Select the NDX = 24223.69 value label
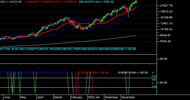Image resolution: width=190 pixels, height=100 pixels. click(x=11, y=2)
